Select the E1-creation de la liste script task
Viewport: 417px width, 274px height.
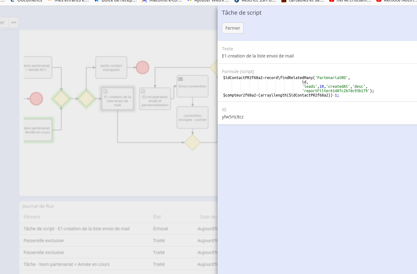click(x=118, y=99)
